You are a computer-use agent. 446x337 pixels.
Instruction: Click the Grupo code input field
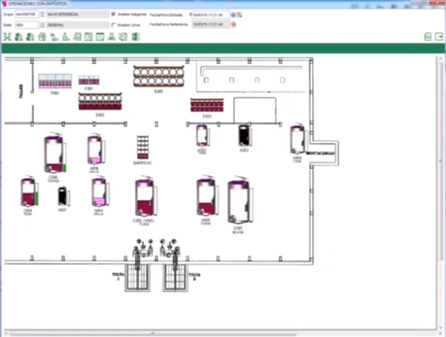(x=27, y=14)
